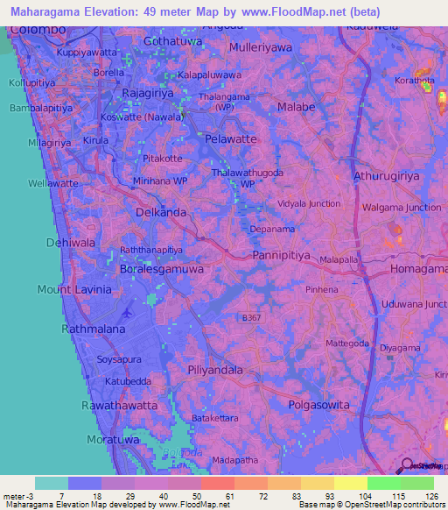This screenshot has height=510, width=448.
Task: Click the Pelawatte place label
Action: pos(231,139)
